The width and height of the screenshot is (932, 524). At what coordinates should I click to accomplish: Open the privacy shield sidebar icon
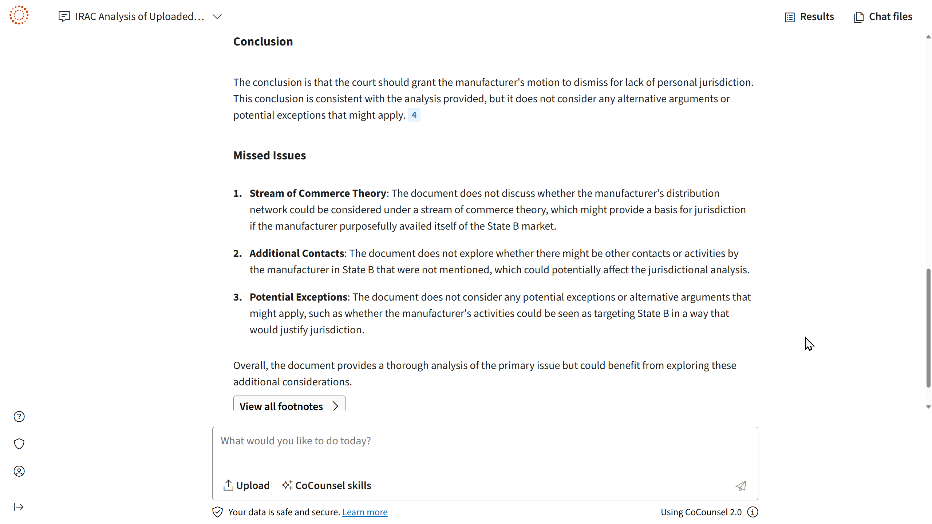pos(19,444)
